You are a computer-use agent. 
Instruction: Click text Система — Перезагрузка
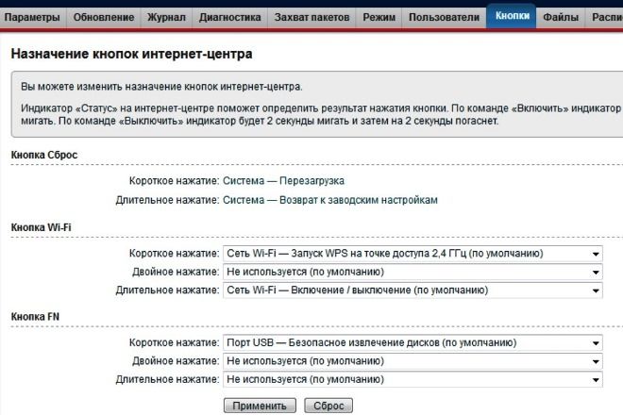pyautogui.click(x=283, y=181)
